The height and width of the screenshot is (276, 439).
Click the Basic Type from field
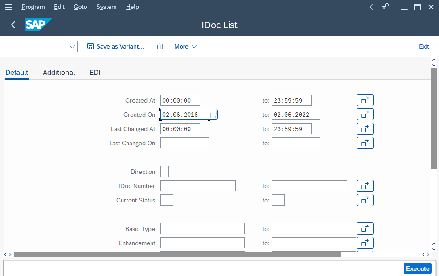tap(202, 229)
